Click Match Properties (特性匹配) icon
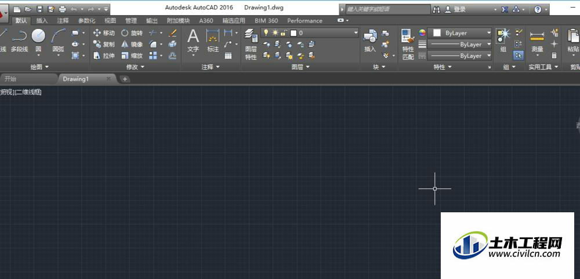Screen dimensions: 580x279 pos(408,45)
